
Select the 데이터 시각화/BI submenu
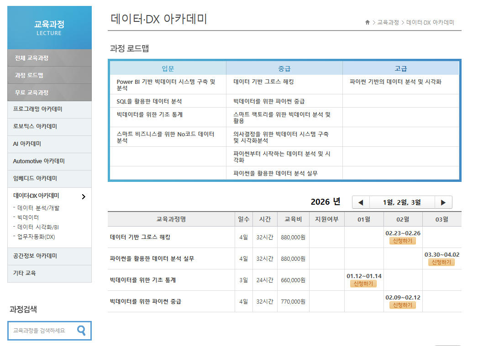[38, 227]
